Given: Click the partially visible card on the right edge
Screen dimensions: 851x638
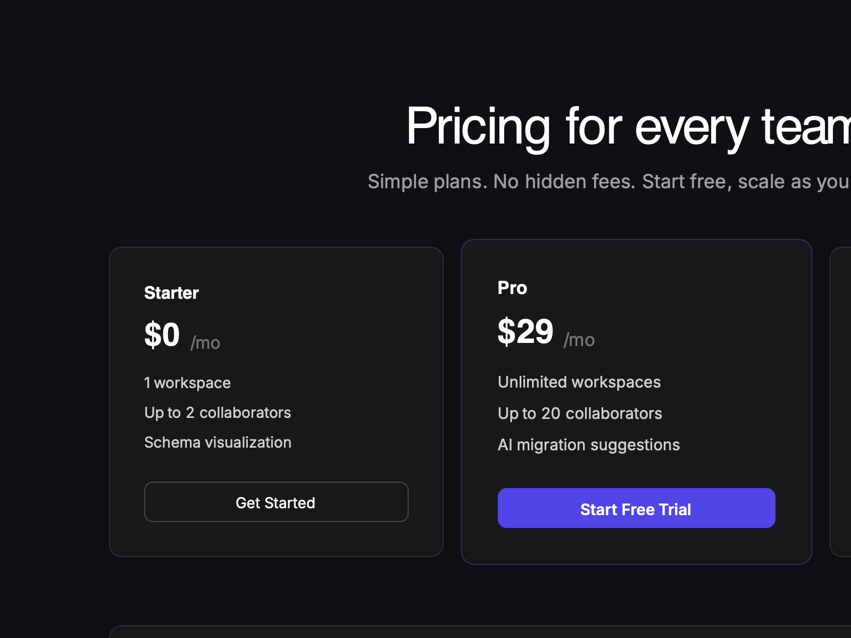Looking at the screenshot, I should [843, 399].
